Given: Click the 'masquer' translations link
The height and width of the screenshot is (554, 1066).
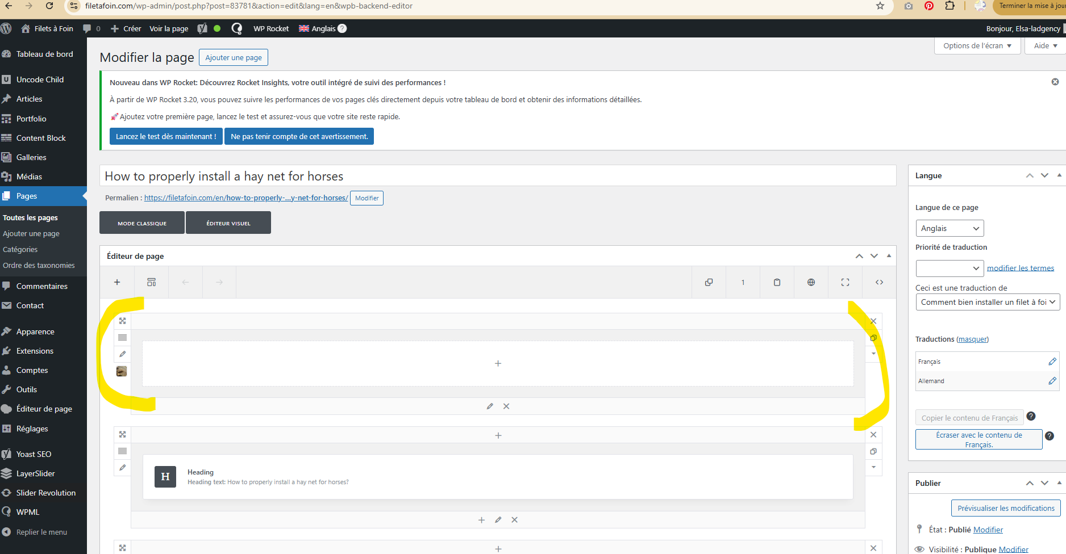Looking at the screenshot, I should pos(973,339).
